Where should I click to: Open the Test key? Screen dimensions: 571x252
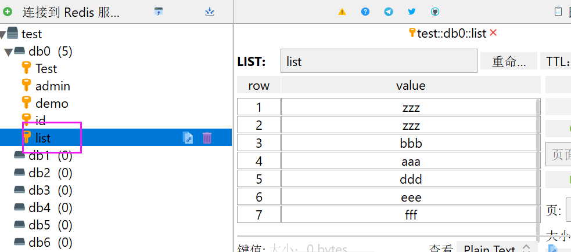[46, 68]
